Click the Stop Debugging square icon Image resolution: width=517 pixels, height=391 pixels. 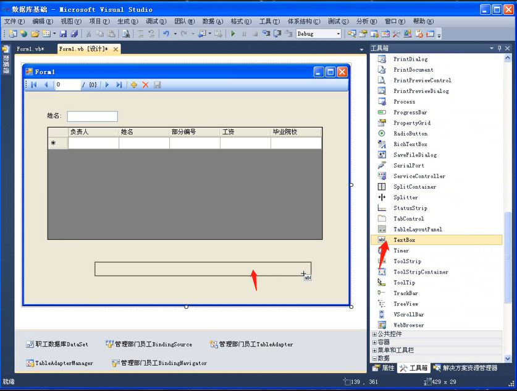255,33
